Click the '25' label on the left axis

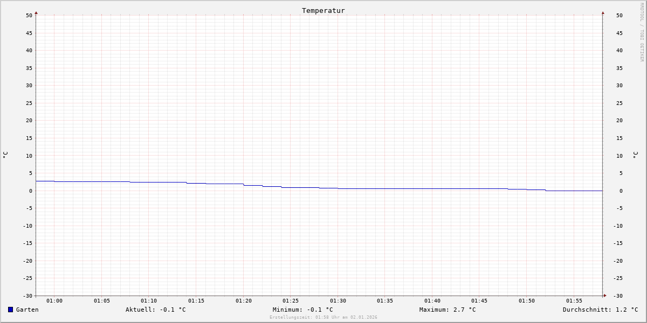pyautogui.click(x=29, y=103)
